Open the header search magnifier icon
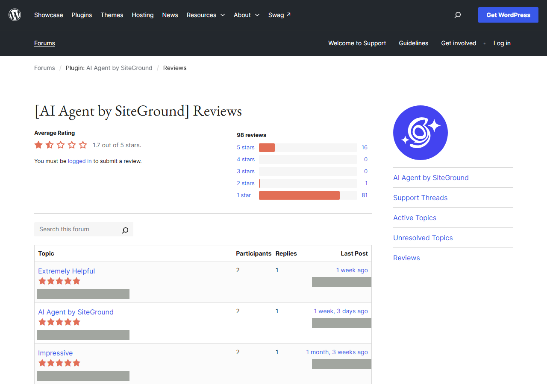 (458, 15)
